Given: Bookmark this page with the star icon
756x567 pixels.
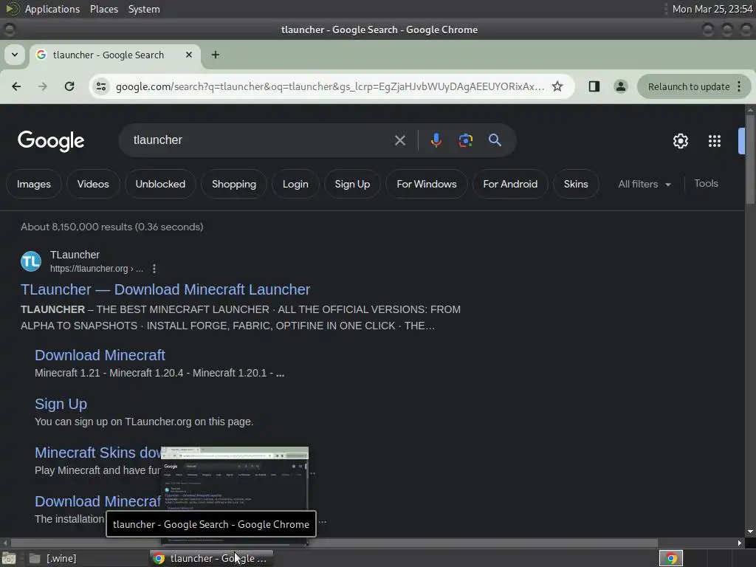Looking at the screenshot, I should click(557, 86).
